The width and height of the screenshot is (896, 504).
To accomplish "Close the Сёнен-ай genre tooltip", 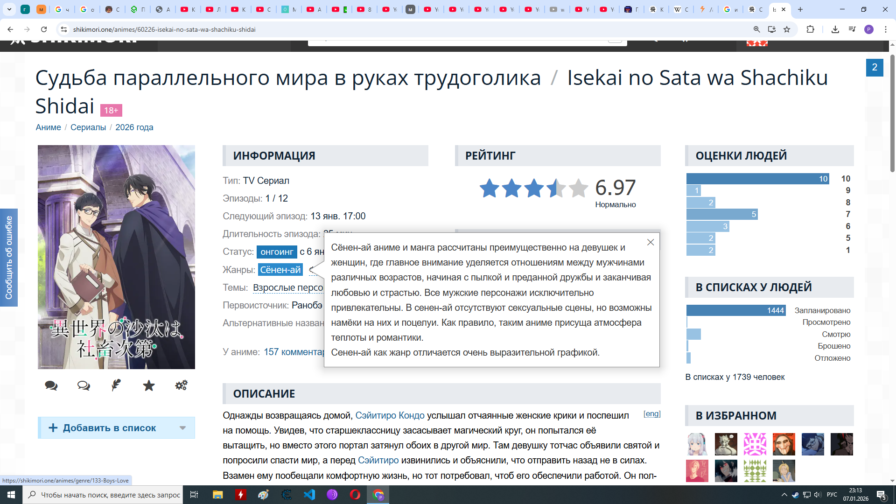I will click(x=651, y=242).
